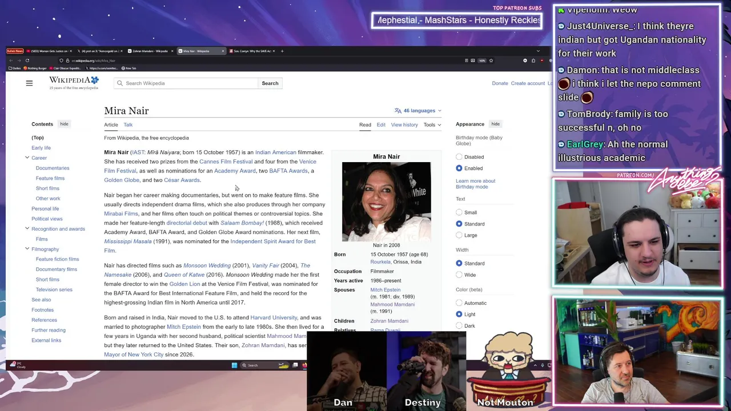Click the Windows Start icon on taskbar
This screenshot has width=731, height=411.
(234, 365)
